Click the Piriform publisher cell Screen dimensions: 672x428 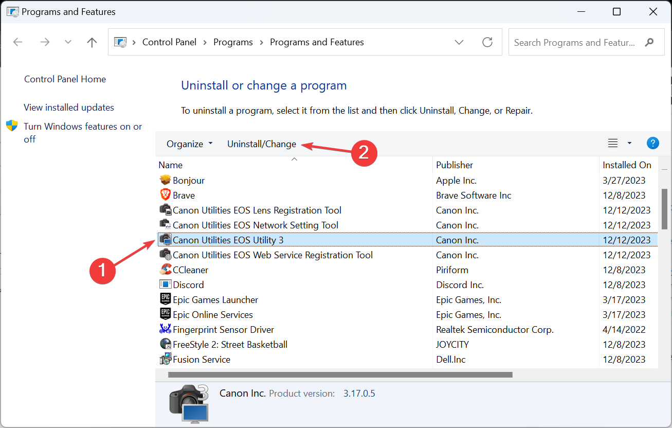[x=452, y=270]
